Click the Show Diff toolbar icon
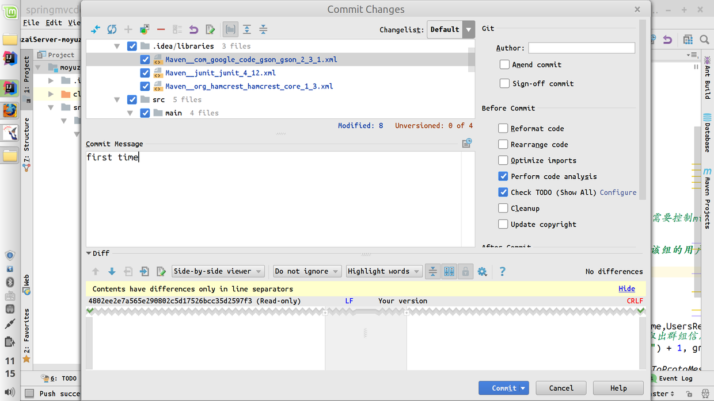 [x=96, y=29]
